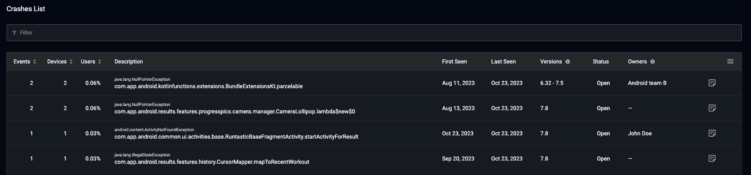Open notes icon for CursorMapper.mapToRecentWorkout crash
The width and height of the screenshot is (751, 175).
tap(712, 159)
